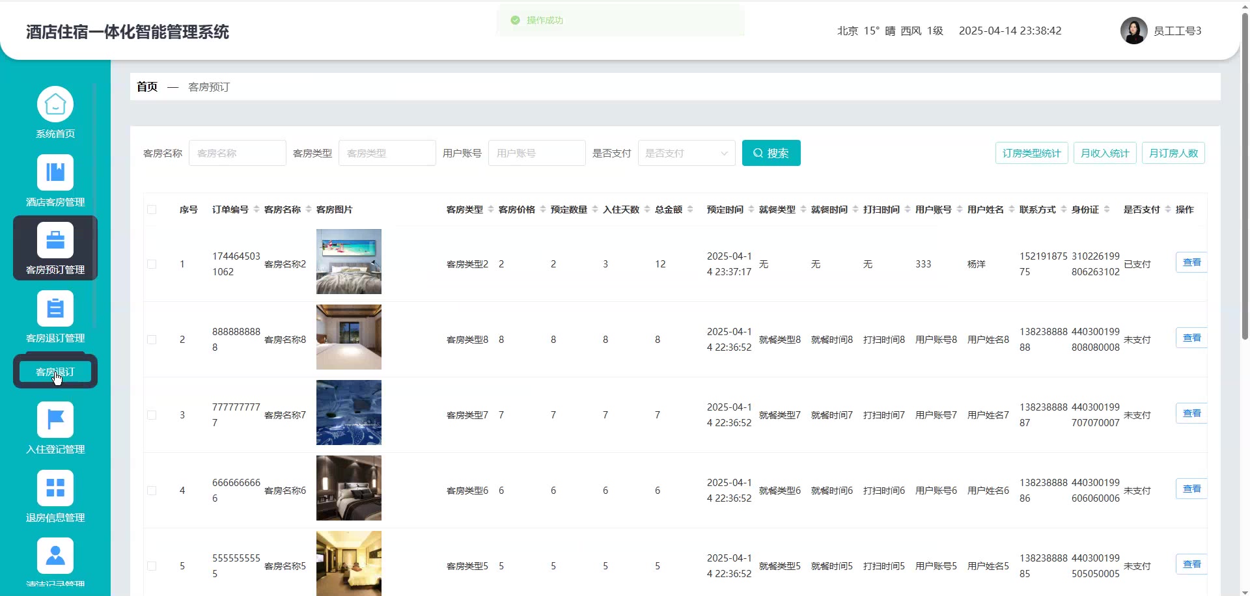Open 入住登记管理 flag icon
The height and width of the screenshot is (596, 1250).
tap(55, 420)
